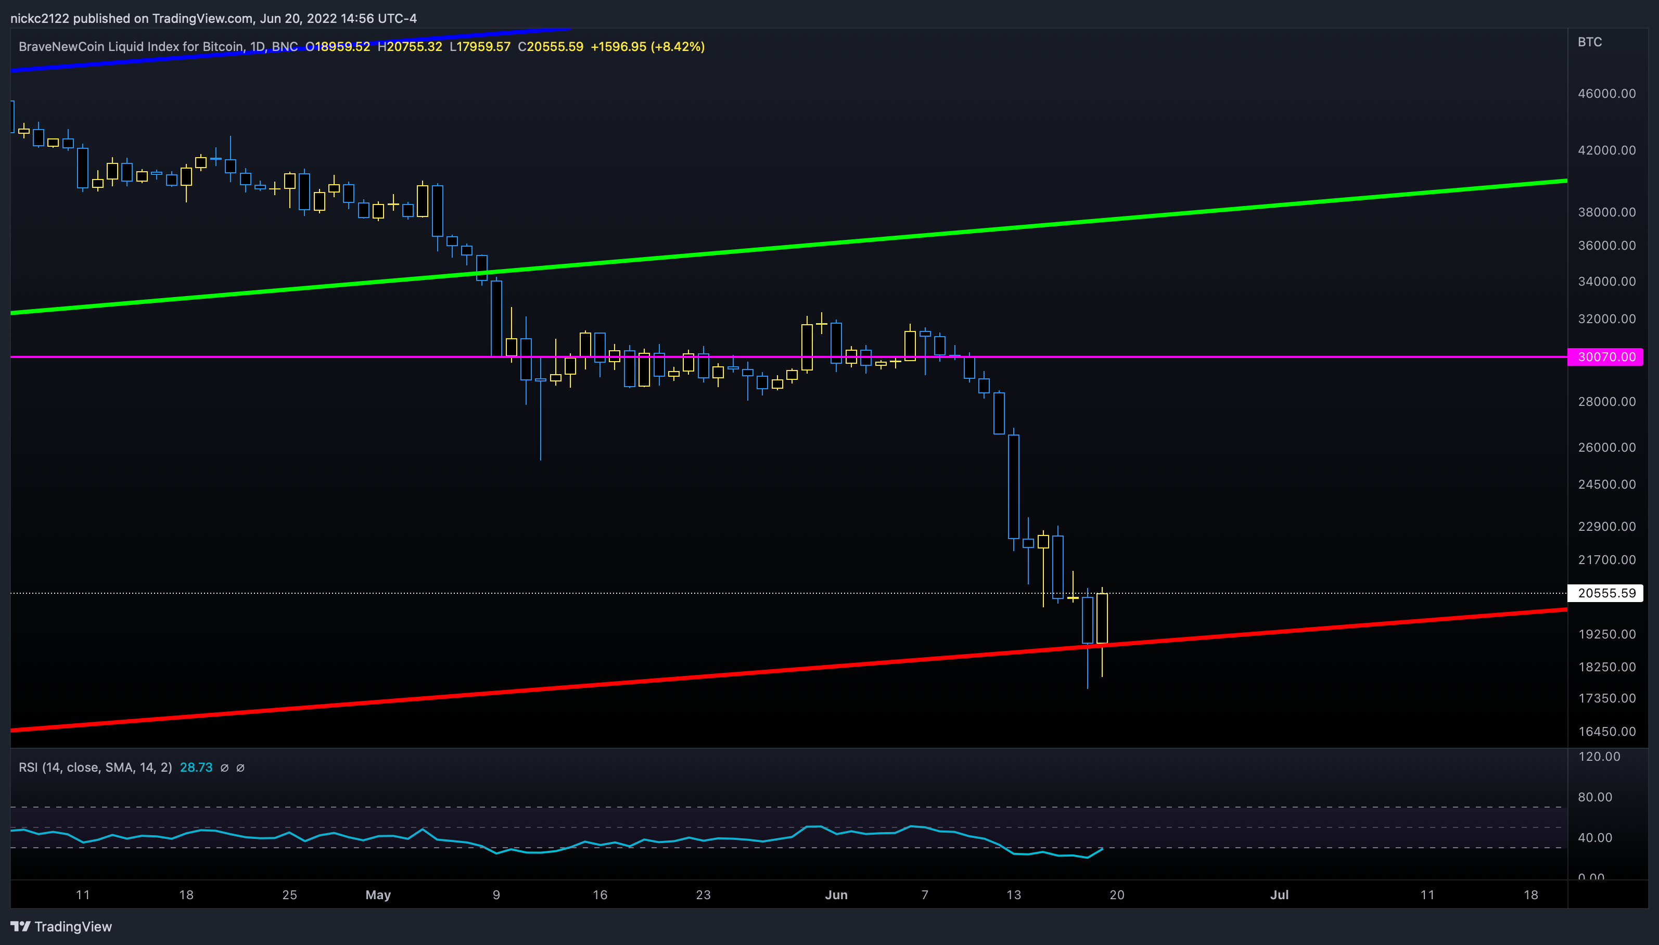Click the RSI scale label 120.00
1659x945 pixels.
1599,757
